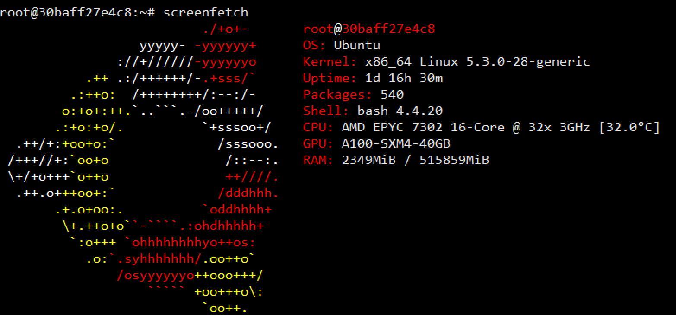Click the red /dddhhh. logo segment

coord(248,193)
